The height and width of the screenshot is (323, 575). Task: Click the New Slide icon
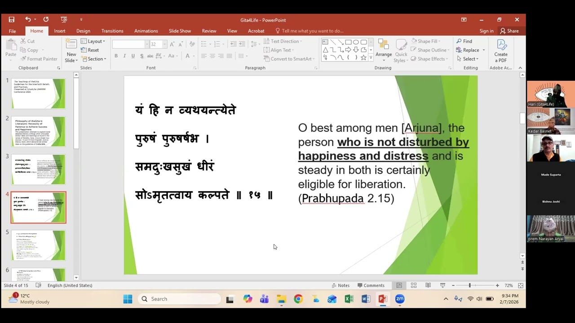[71, 44]
